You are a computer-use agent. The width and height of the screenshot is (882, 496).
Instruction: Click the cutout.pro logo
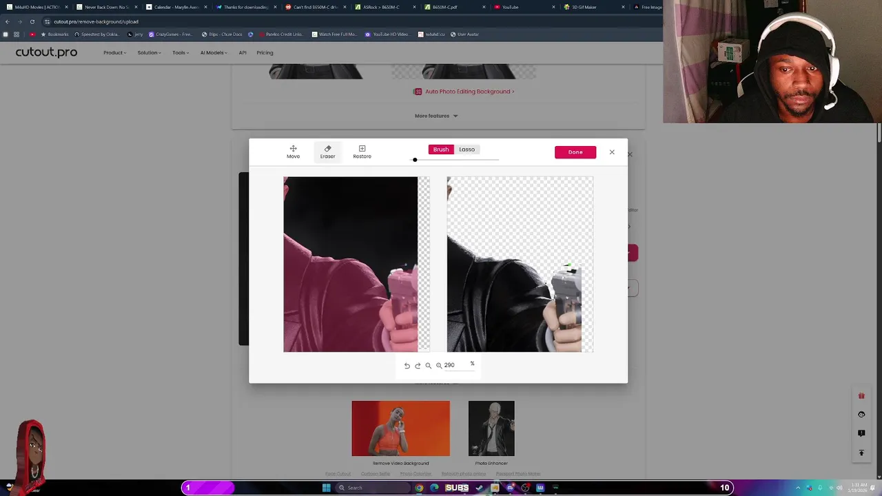46,52
